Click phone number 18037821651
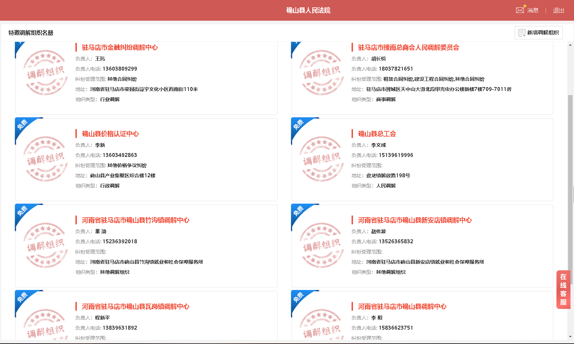Screen dimensions: 574x344 pos(396,69)
